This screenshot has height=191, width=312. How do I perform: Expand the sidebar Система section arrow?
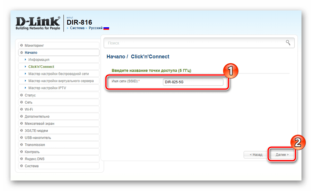tap(21, 166)
